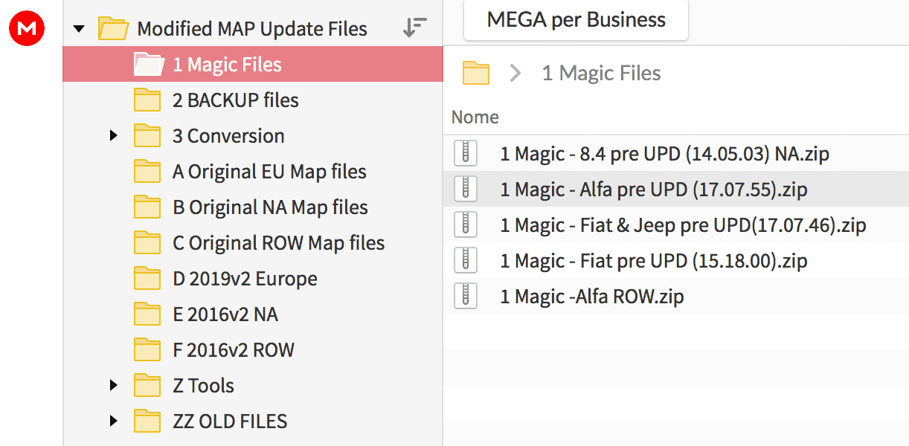
Task: Sort files by Nome column header
Action: click(x=475, y=117)
